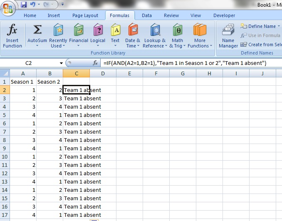Click the Save icon in Quick Access
Screen dimensions: 282x221
pyautogui.click(x=24, y=5)
